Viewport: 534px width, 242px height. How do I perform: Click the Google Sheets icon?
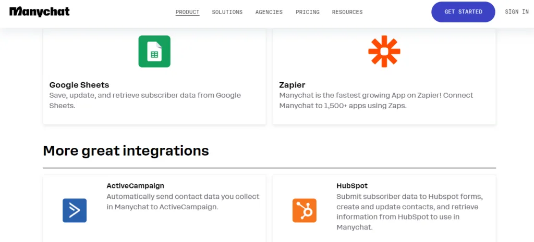coord(154,51)
